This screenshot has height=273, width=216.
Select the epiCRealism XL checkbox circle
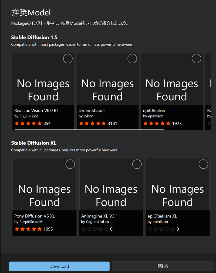(203, 164)
